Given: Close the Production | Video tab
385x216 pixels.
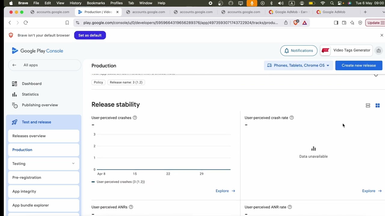Looking at the screenshot, I should tap(117, 12).
